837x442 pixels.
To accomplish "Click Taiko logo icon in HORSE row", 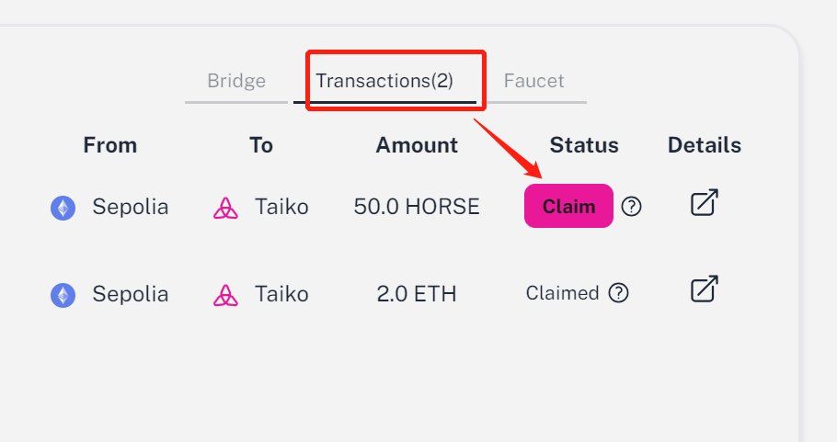I will coord(225,208).
